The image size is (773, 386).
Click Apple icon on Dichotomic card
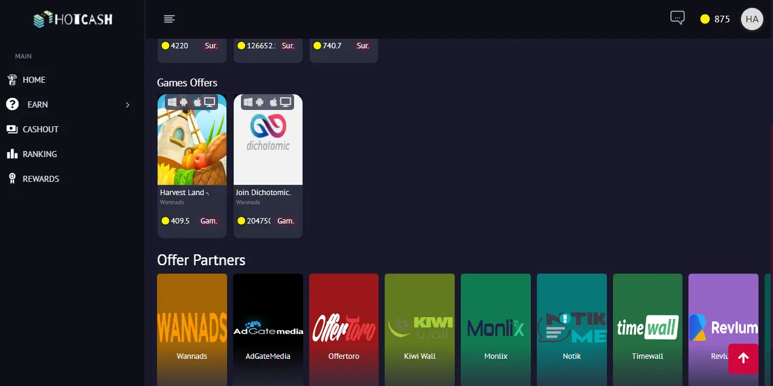tap(273, 102)
